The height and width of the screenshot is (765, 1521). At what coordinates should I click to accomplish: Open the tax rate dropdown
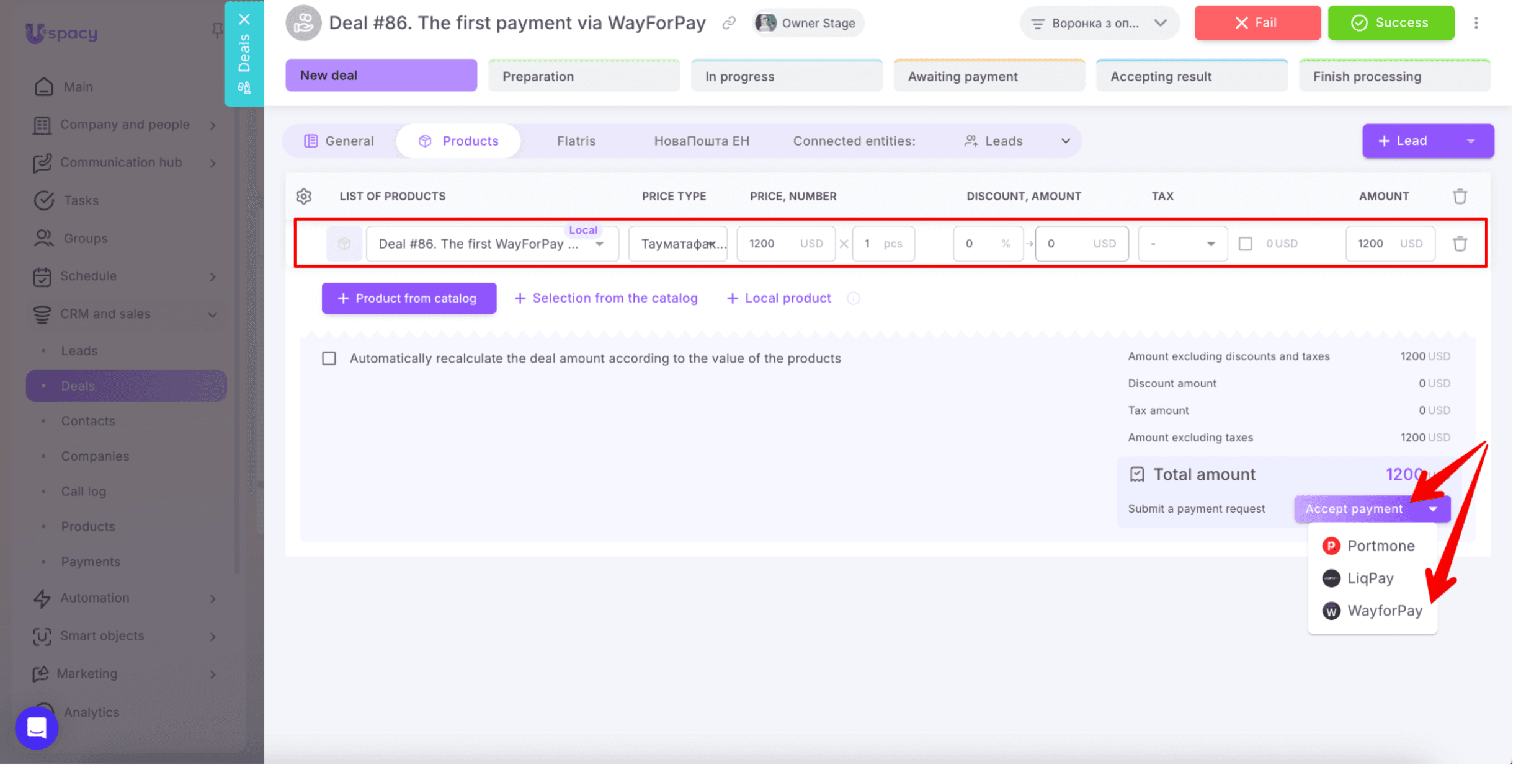pyautogui.click(x=1182, y=244)
